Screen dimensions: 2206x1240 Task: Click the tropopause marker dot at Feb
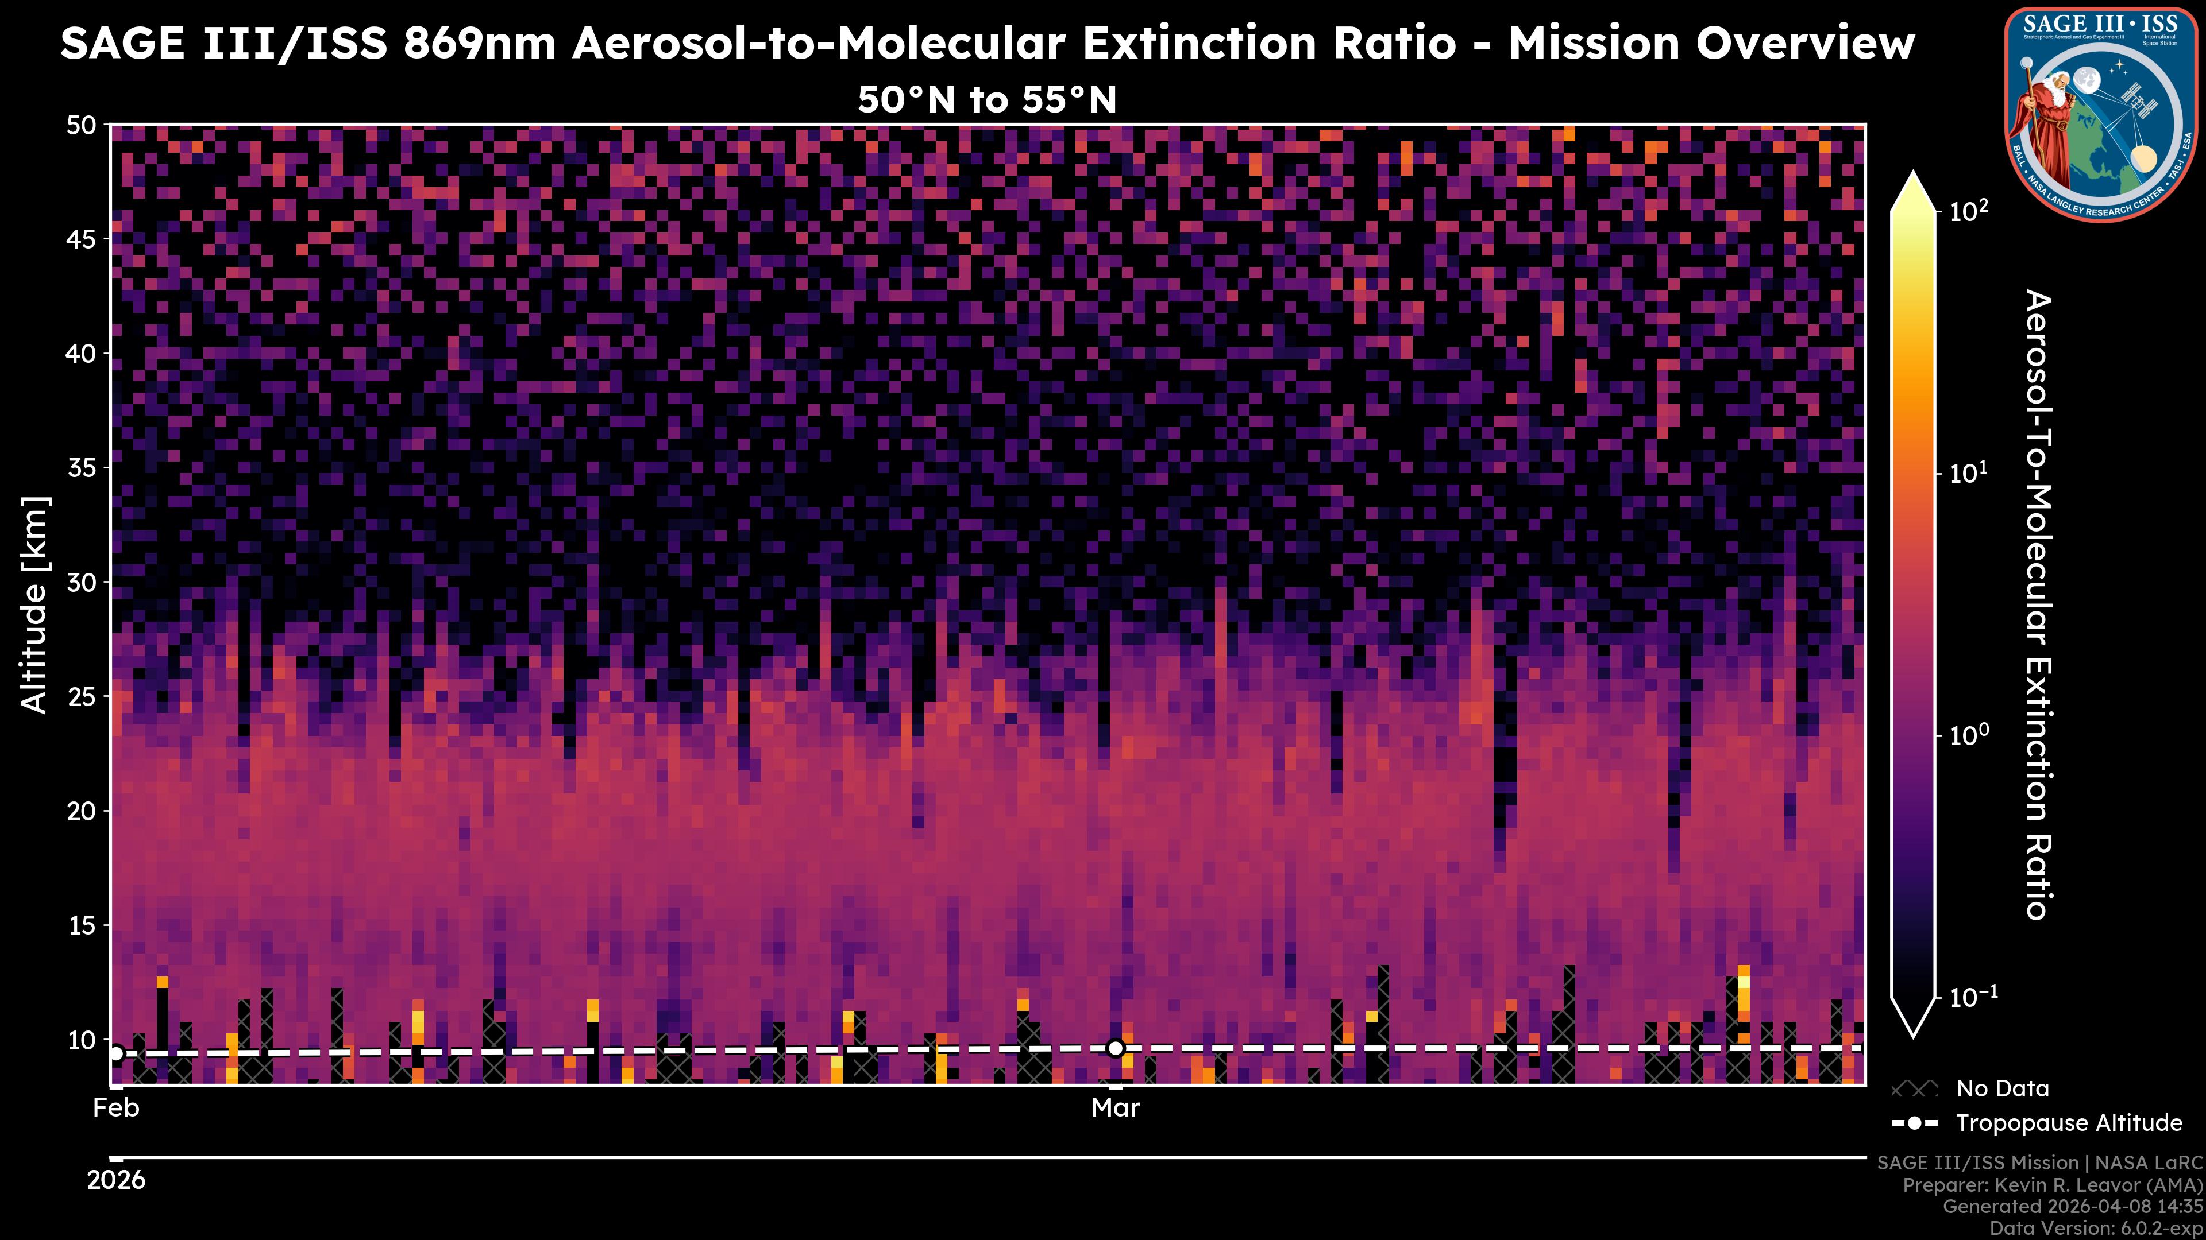click(x=117, y=1053)
